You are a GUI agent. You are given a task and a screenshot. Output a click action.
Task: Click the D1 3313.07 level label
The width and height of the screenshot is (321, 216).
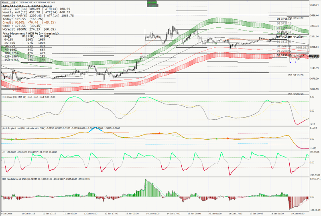(284, 42)
